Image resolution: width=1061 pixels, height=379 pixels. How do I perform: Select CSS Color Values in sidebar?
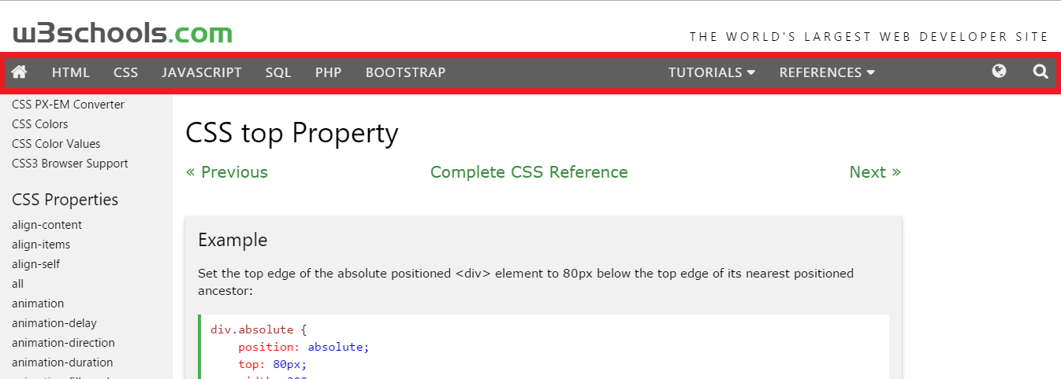pos(56,144)
